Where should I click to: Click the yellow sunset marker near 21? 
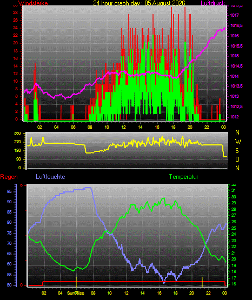tap(202, 282)
